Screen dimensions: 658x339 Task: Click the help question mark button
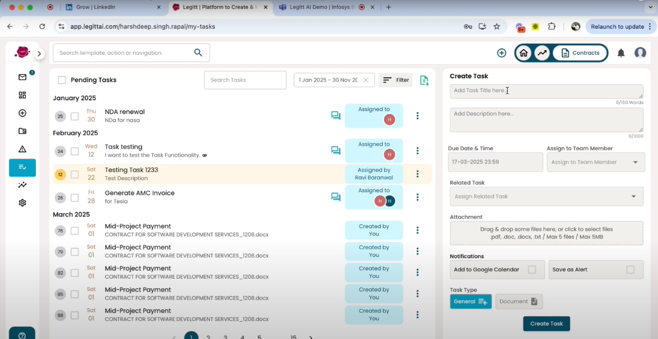(x=22, y=335)
